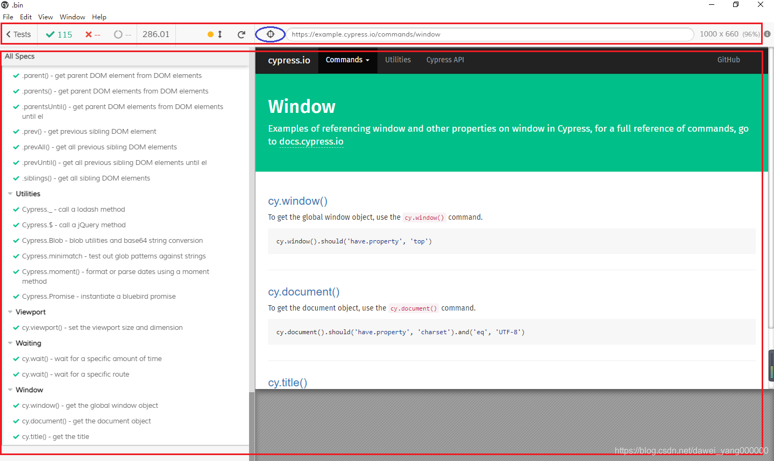Screen dimensions: 774x461
Task: Open the Commands dropdown in navbar
Action: [x=347, y=60]
